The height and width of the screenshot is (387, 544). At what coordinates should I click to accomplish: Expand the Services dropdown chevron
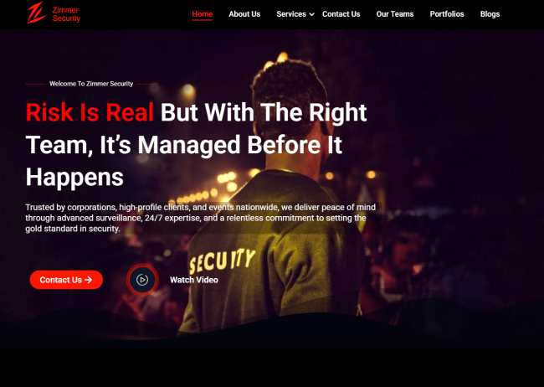click(x=311, y=14)
